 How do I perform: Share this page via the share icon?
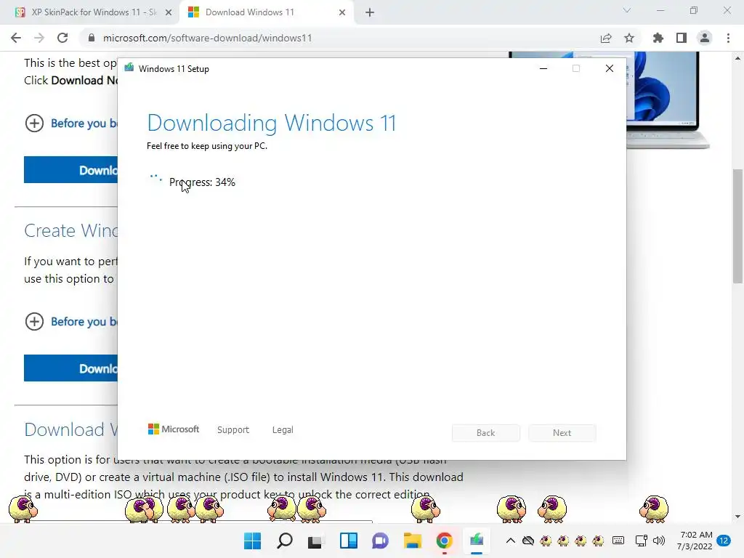pos(606,38)
